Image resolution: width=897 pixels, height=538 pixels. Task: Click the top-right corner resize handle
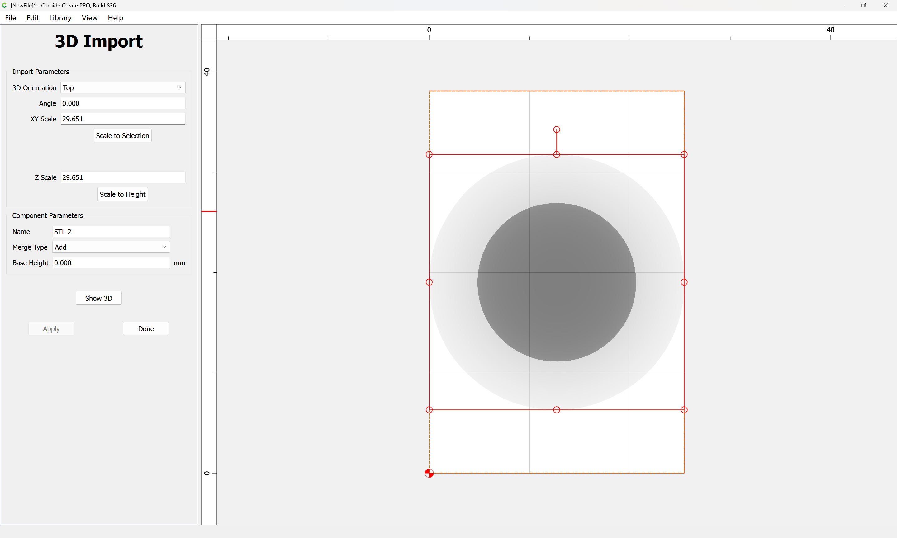point(684,154)
